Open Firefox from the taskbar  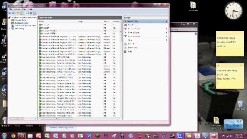22,136
